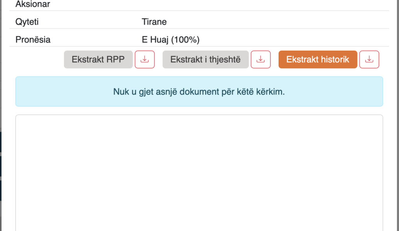
Task: Click the 'Nuk u gjet asnjë dokument' notice
Action: (199, 92)
